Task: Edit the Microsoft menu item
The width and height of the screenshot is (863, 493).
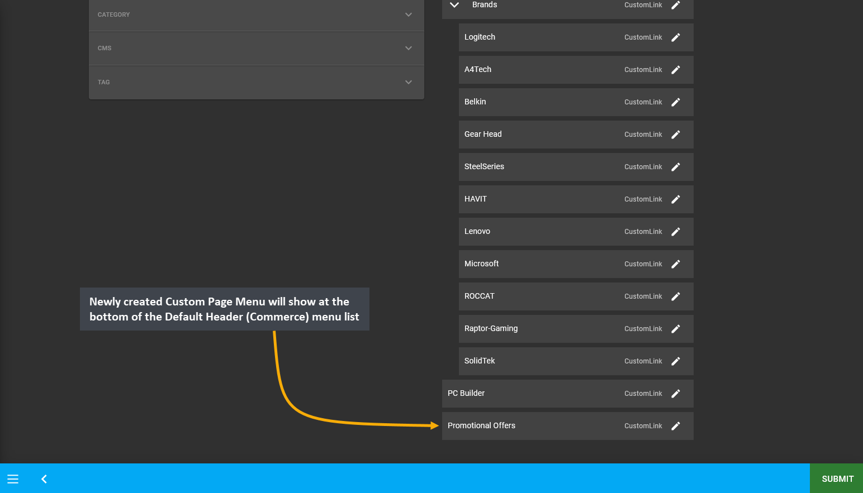Action: coord(675,264)
